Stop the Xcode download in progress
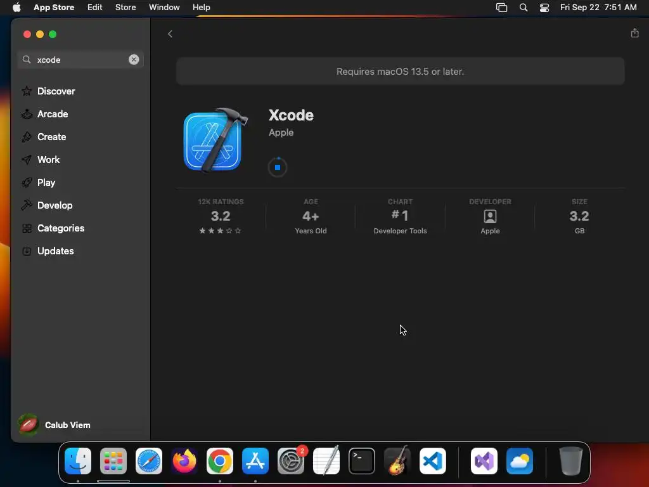The image size is (649, 487). click(x=278, y=167)
